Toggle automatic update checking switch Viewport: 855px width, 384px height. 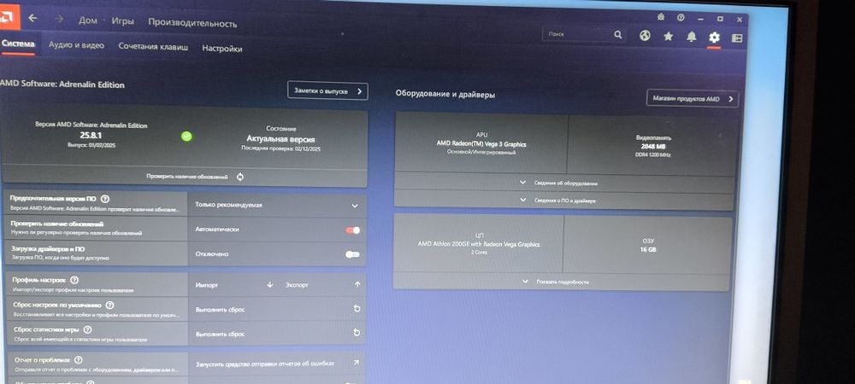(x=353, y=230)
